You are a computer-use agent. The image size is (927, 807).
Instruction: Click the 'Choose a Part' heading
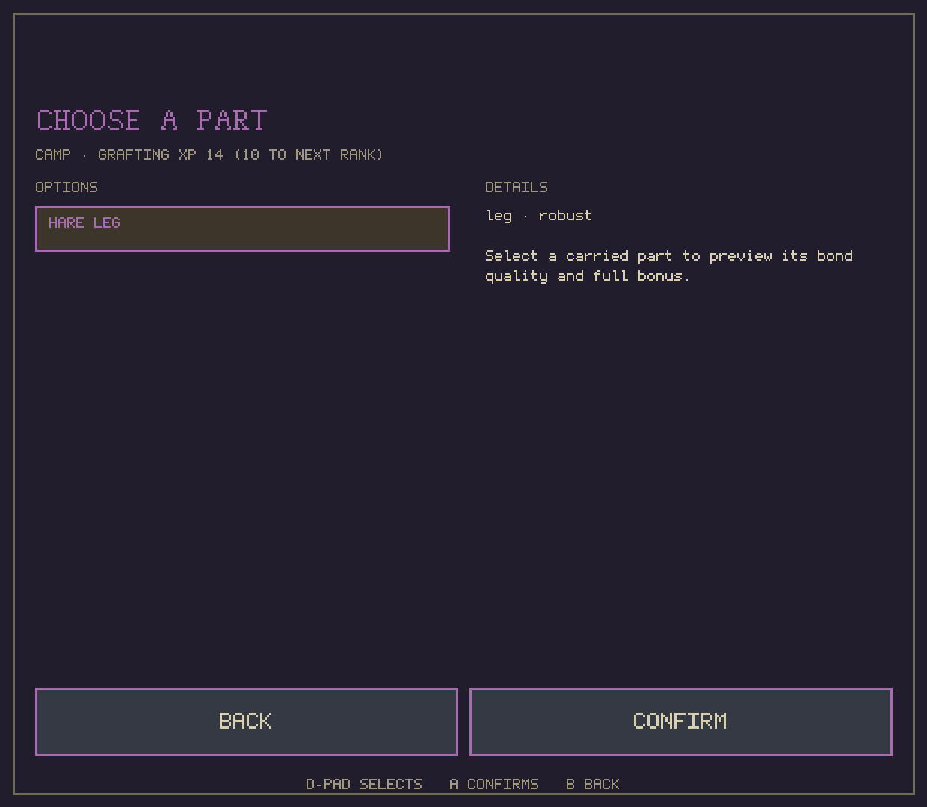pos(152,120)
